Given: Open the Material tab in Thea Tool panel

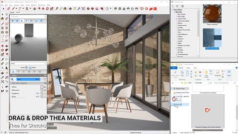Looking at the screenshot, I should tap(22, 21).
